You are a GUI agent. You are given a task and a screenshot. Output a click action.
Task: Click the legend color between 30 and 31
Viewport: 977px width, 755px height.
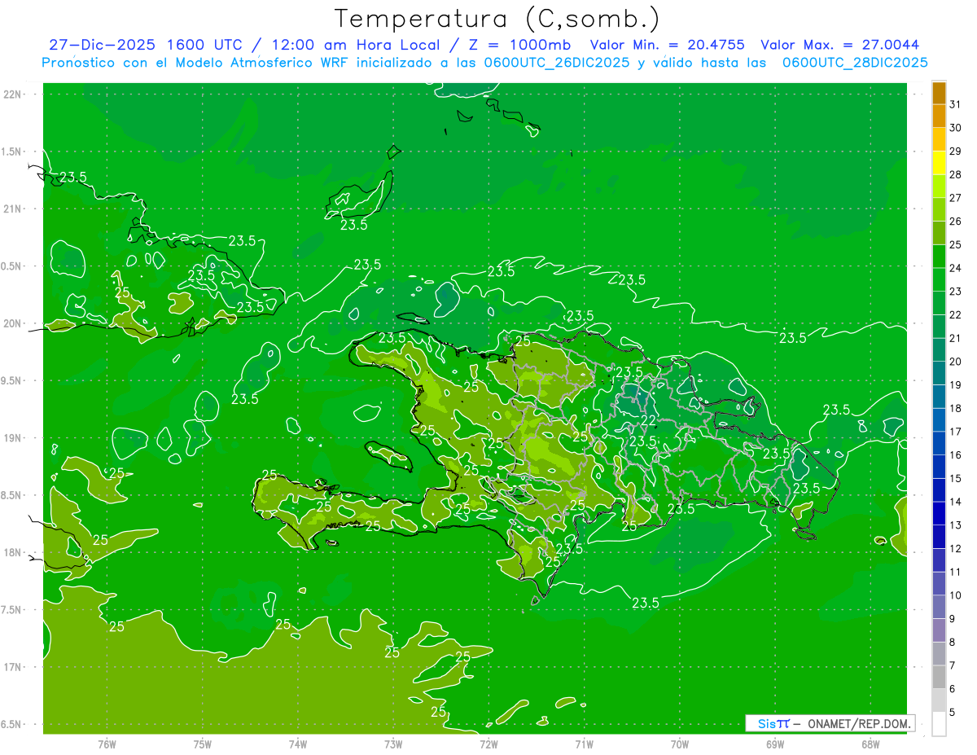tap(939, 116)
